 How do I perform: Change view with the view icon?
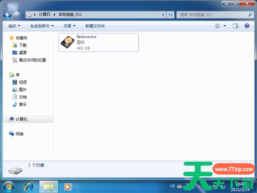218,26
